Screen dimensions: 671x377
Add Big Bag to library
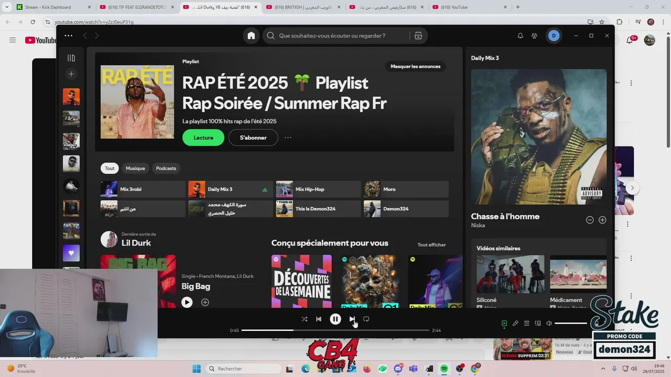(x=205, y=302)
